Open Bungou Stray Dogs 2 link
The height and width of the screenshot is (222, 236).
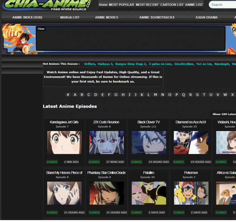[x=130, y=64]
